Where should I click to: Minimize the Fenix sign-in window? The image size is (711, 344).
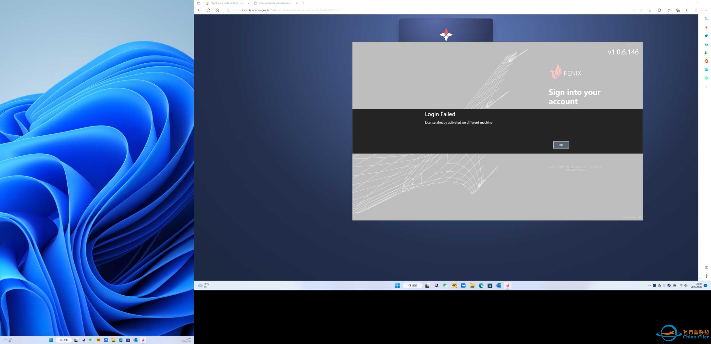(x=629, y=45)
